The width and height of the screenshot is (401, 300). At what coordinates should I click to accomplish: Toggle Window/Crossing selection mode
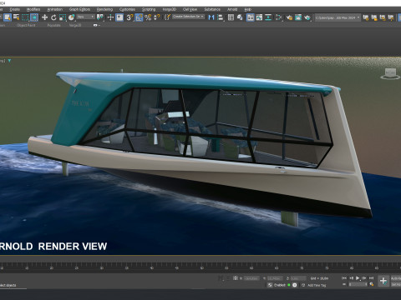[34, 17]
